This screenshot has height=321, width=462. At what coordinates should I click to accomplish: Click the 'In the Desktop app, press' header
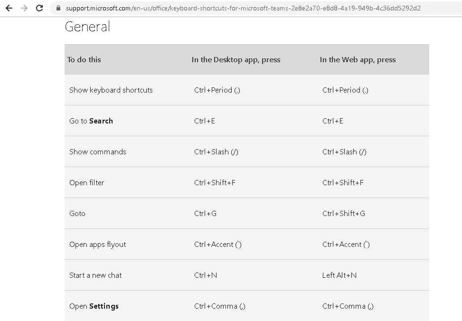[236, 59]
